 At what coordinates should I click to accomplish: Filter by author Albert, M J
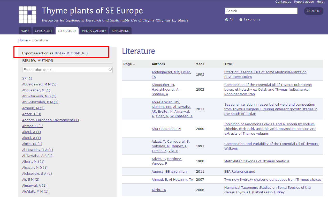pos(33,162)
